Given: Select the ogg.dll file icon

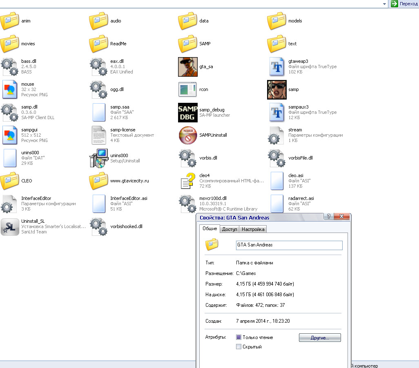Looking at the screenshot, I should click(98, 89).
